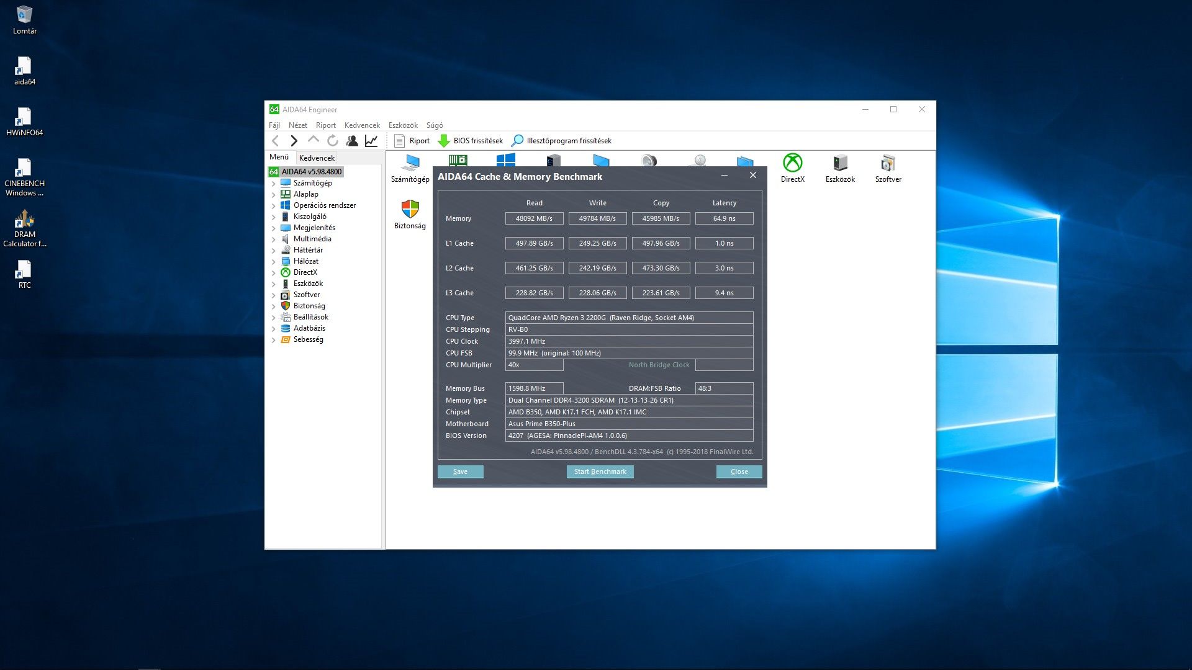
Task: Click the North Bridge Clock empty field
Action: [725, 365]
